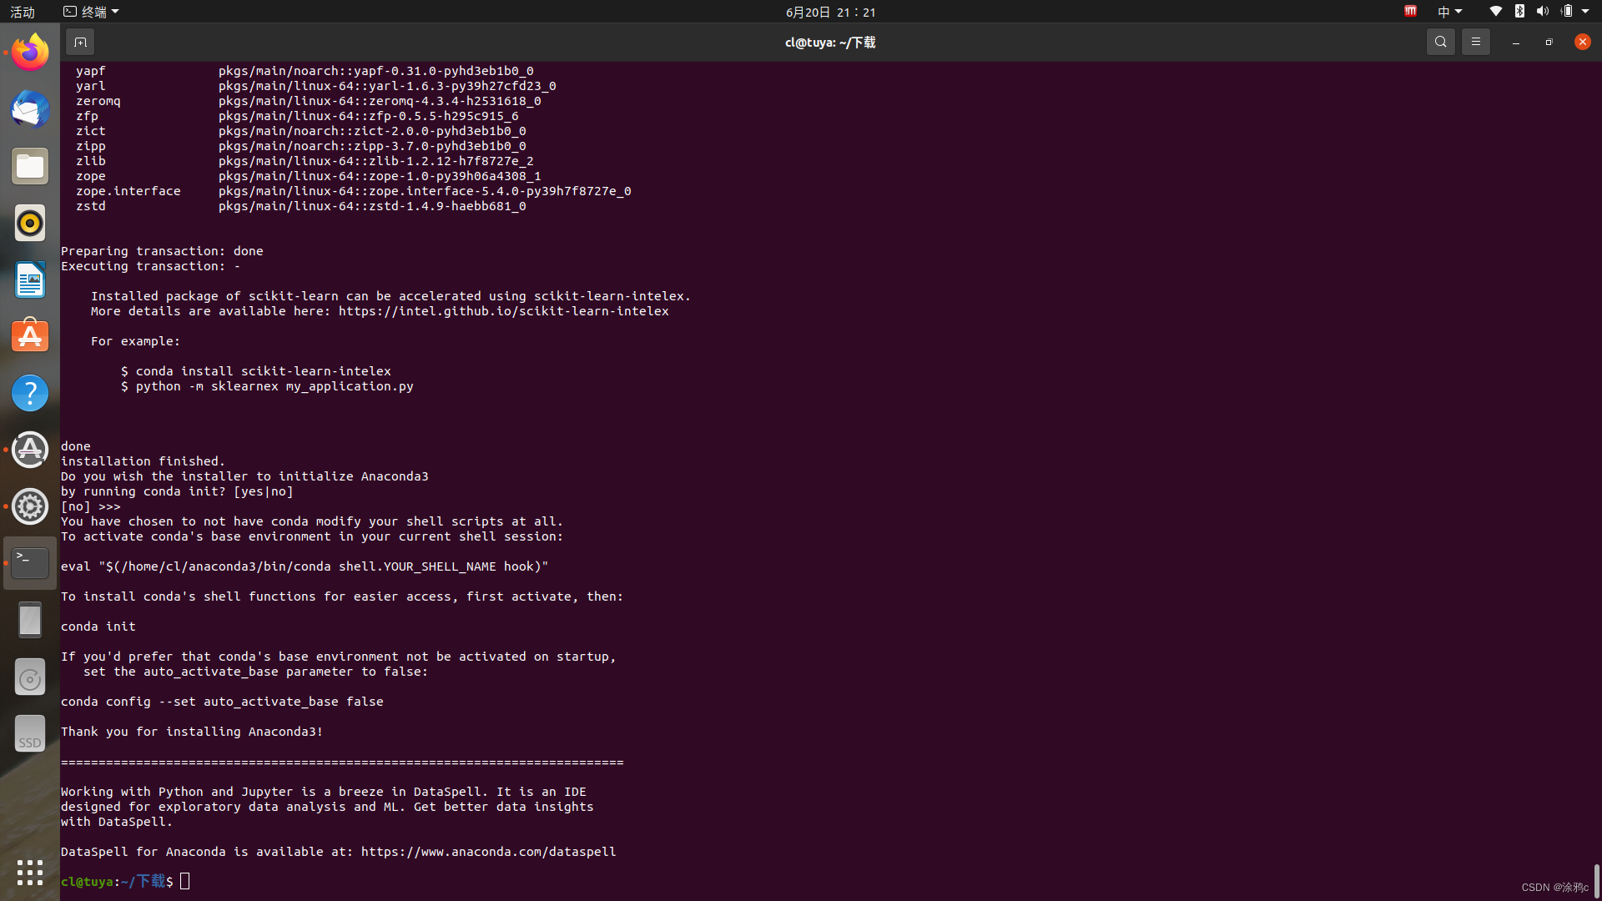The width and height of the screenshot is (1602, 901).
Task: Expand the 终端 app menu dropdown
Action: click(92, 12)
